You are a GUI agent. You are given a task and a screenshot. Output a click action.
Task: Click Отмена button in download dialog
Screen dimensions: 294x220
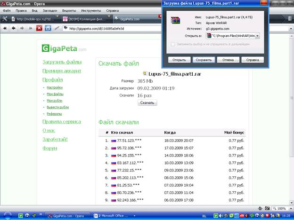click(x=228, y=60)
